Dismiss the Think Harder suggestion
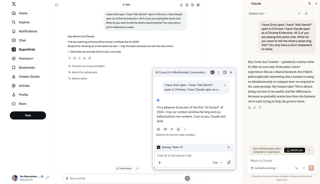 click(137, 168)
